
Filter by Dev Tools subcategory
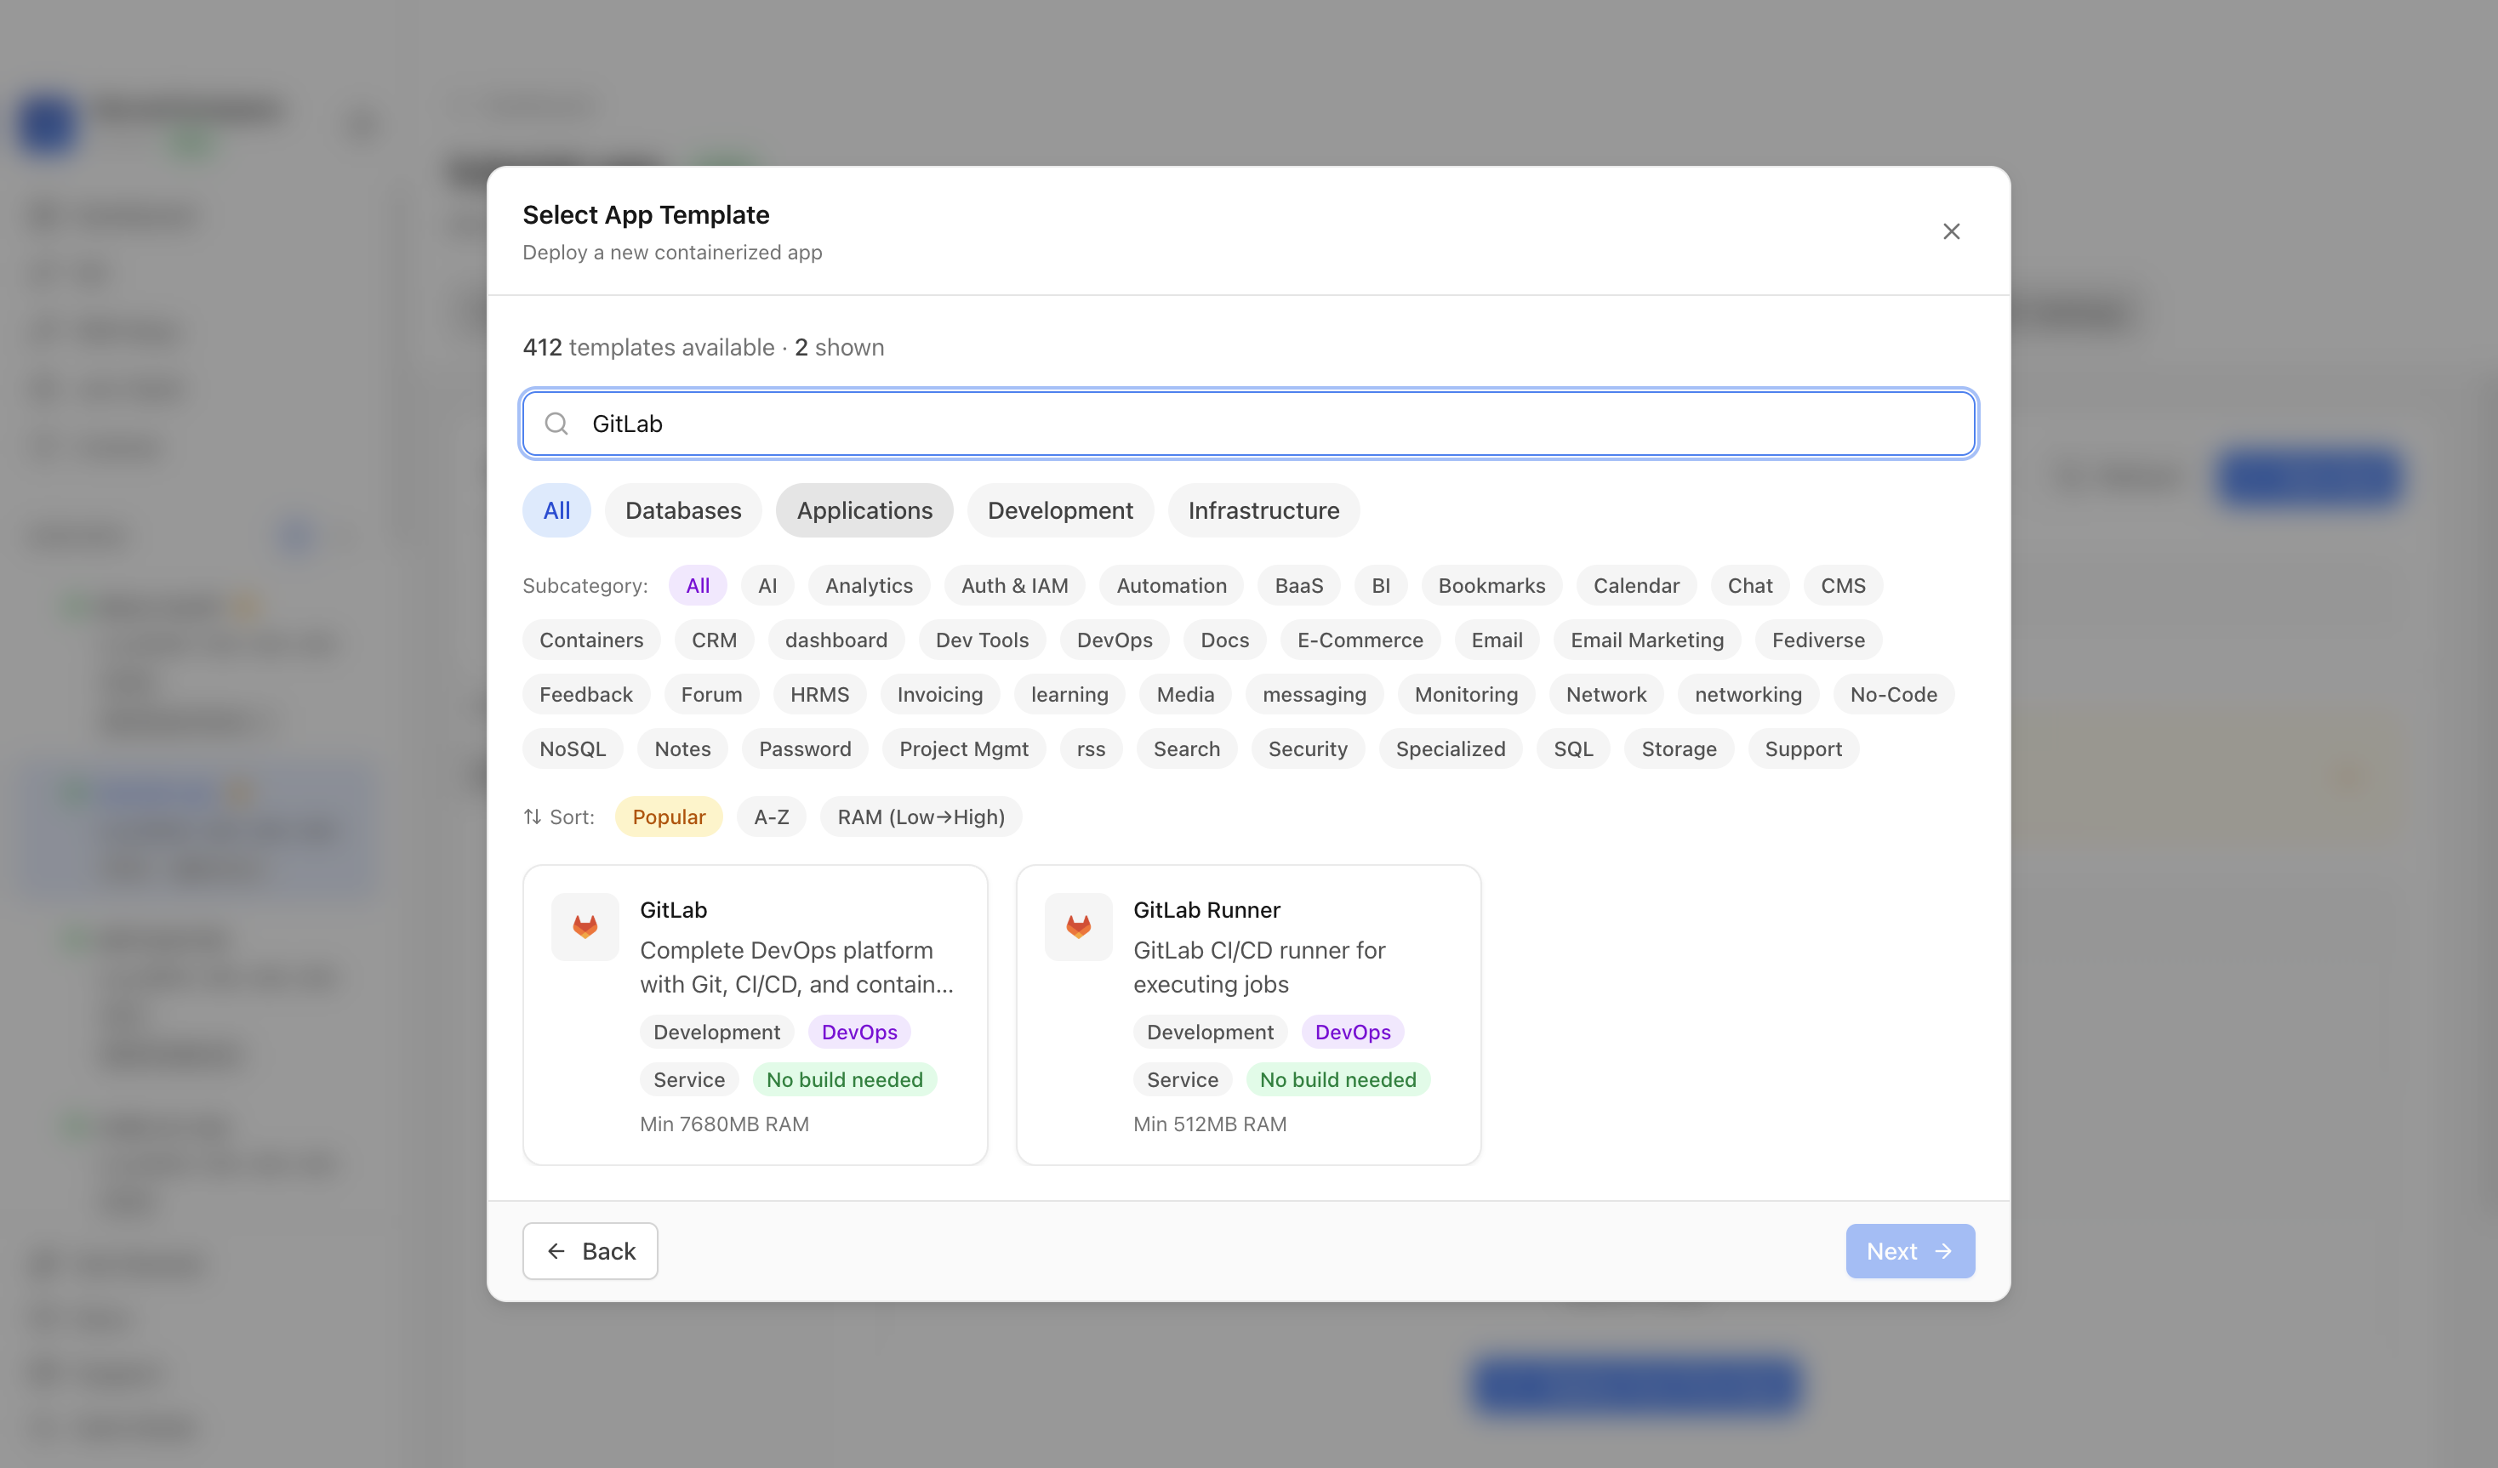[981, 640]
